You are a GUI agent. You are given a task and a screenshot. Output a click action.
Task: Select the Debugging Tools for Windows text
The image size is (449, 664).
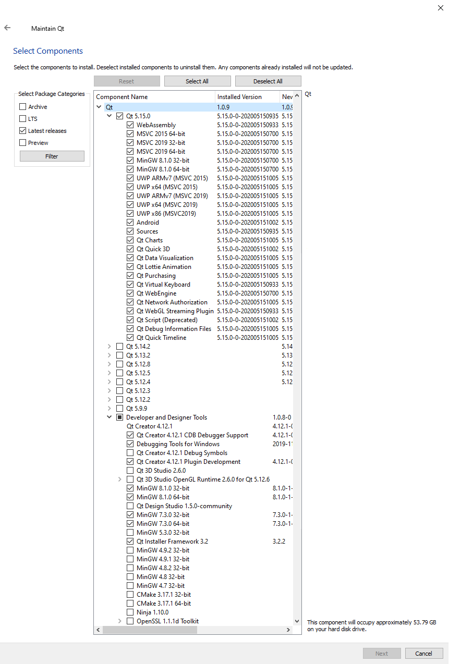click(178, 444)
